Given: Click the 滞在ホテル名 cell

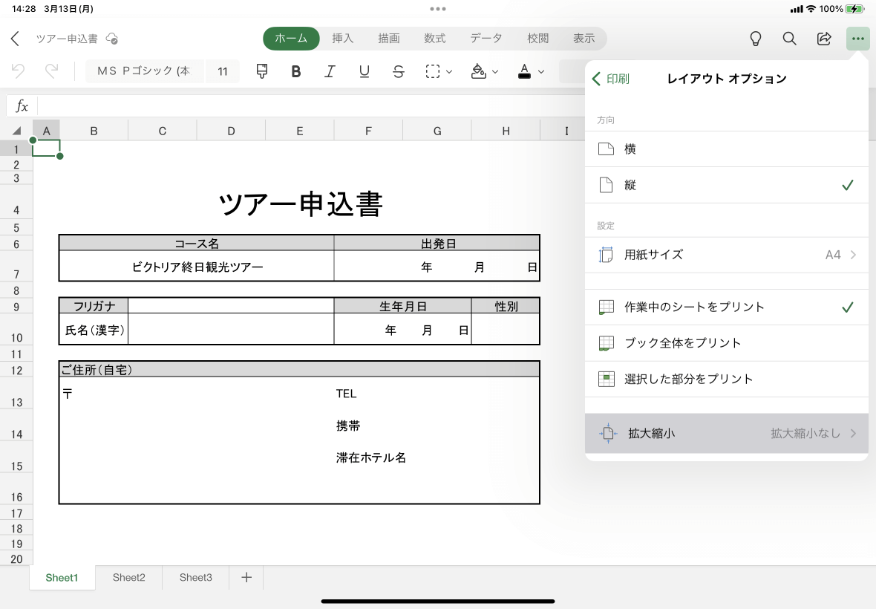Looking at the screenshot, I should 371,457.
